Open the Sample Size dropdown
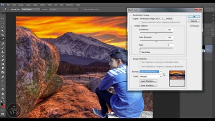Viewport: 215px width, 121px height. coord(31,9)
